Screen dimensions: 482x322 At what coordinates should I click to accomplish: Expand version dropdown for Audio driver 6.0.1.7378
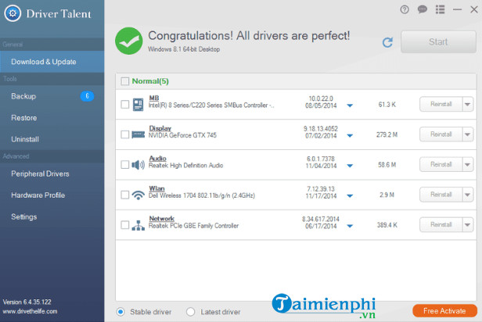click(350, 166)
